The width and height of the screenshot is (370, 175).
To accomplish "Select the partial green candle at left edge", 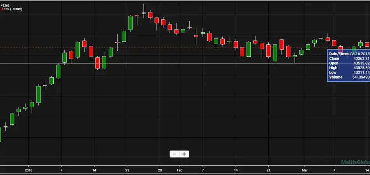I will coord(0,135).
